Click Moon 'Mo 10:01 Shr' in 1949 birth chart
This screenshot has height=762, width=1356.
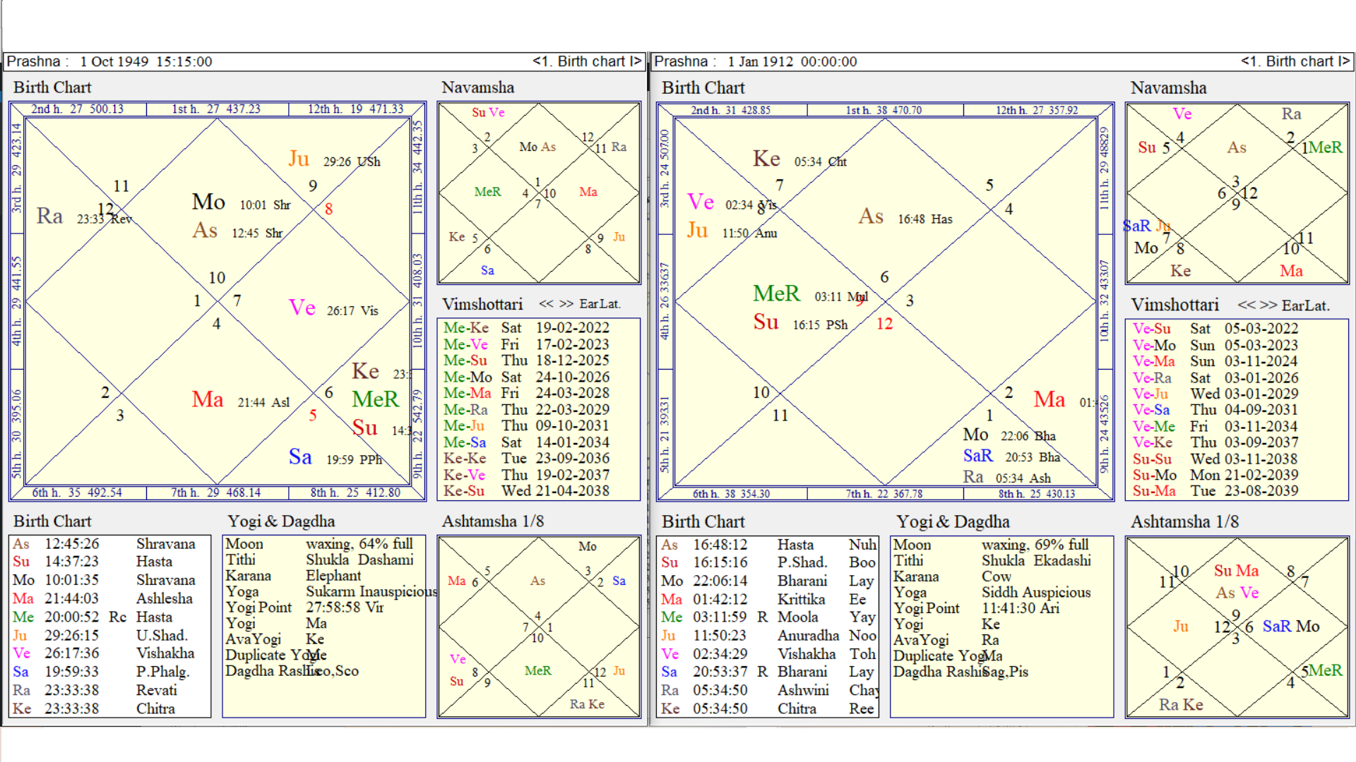[241, 202]
